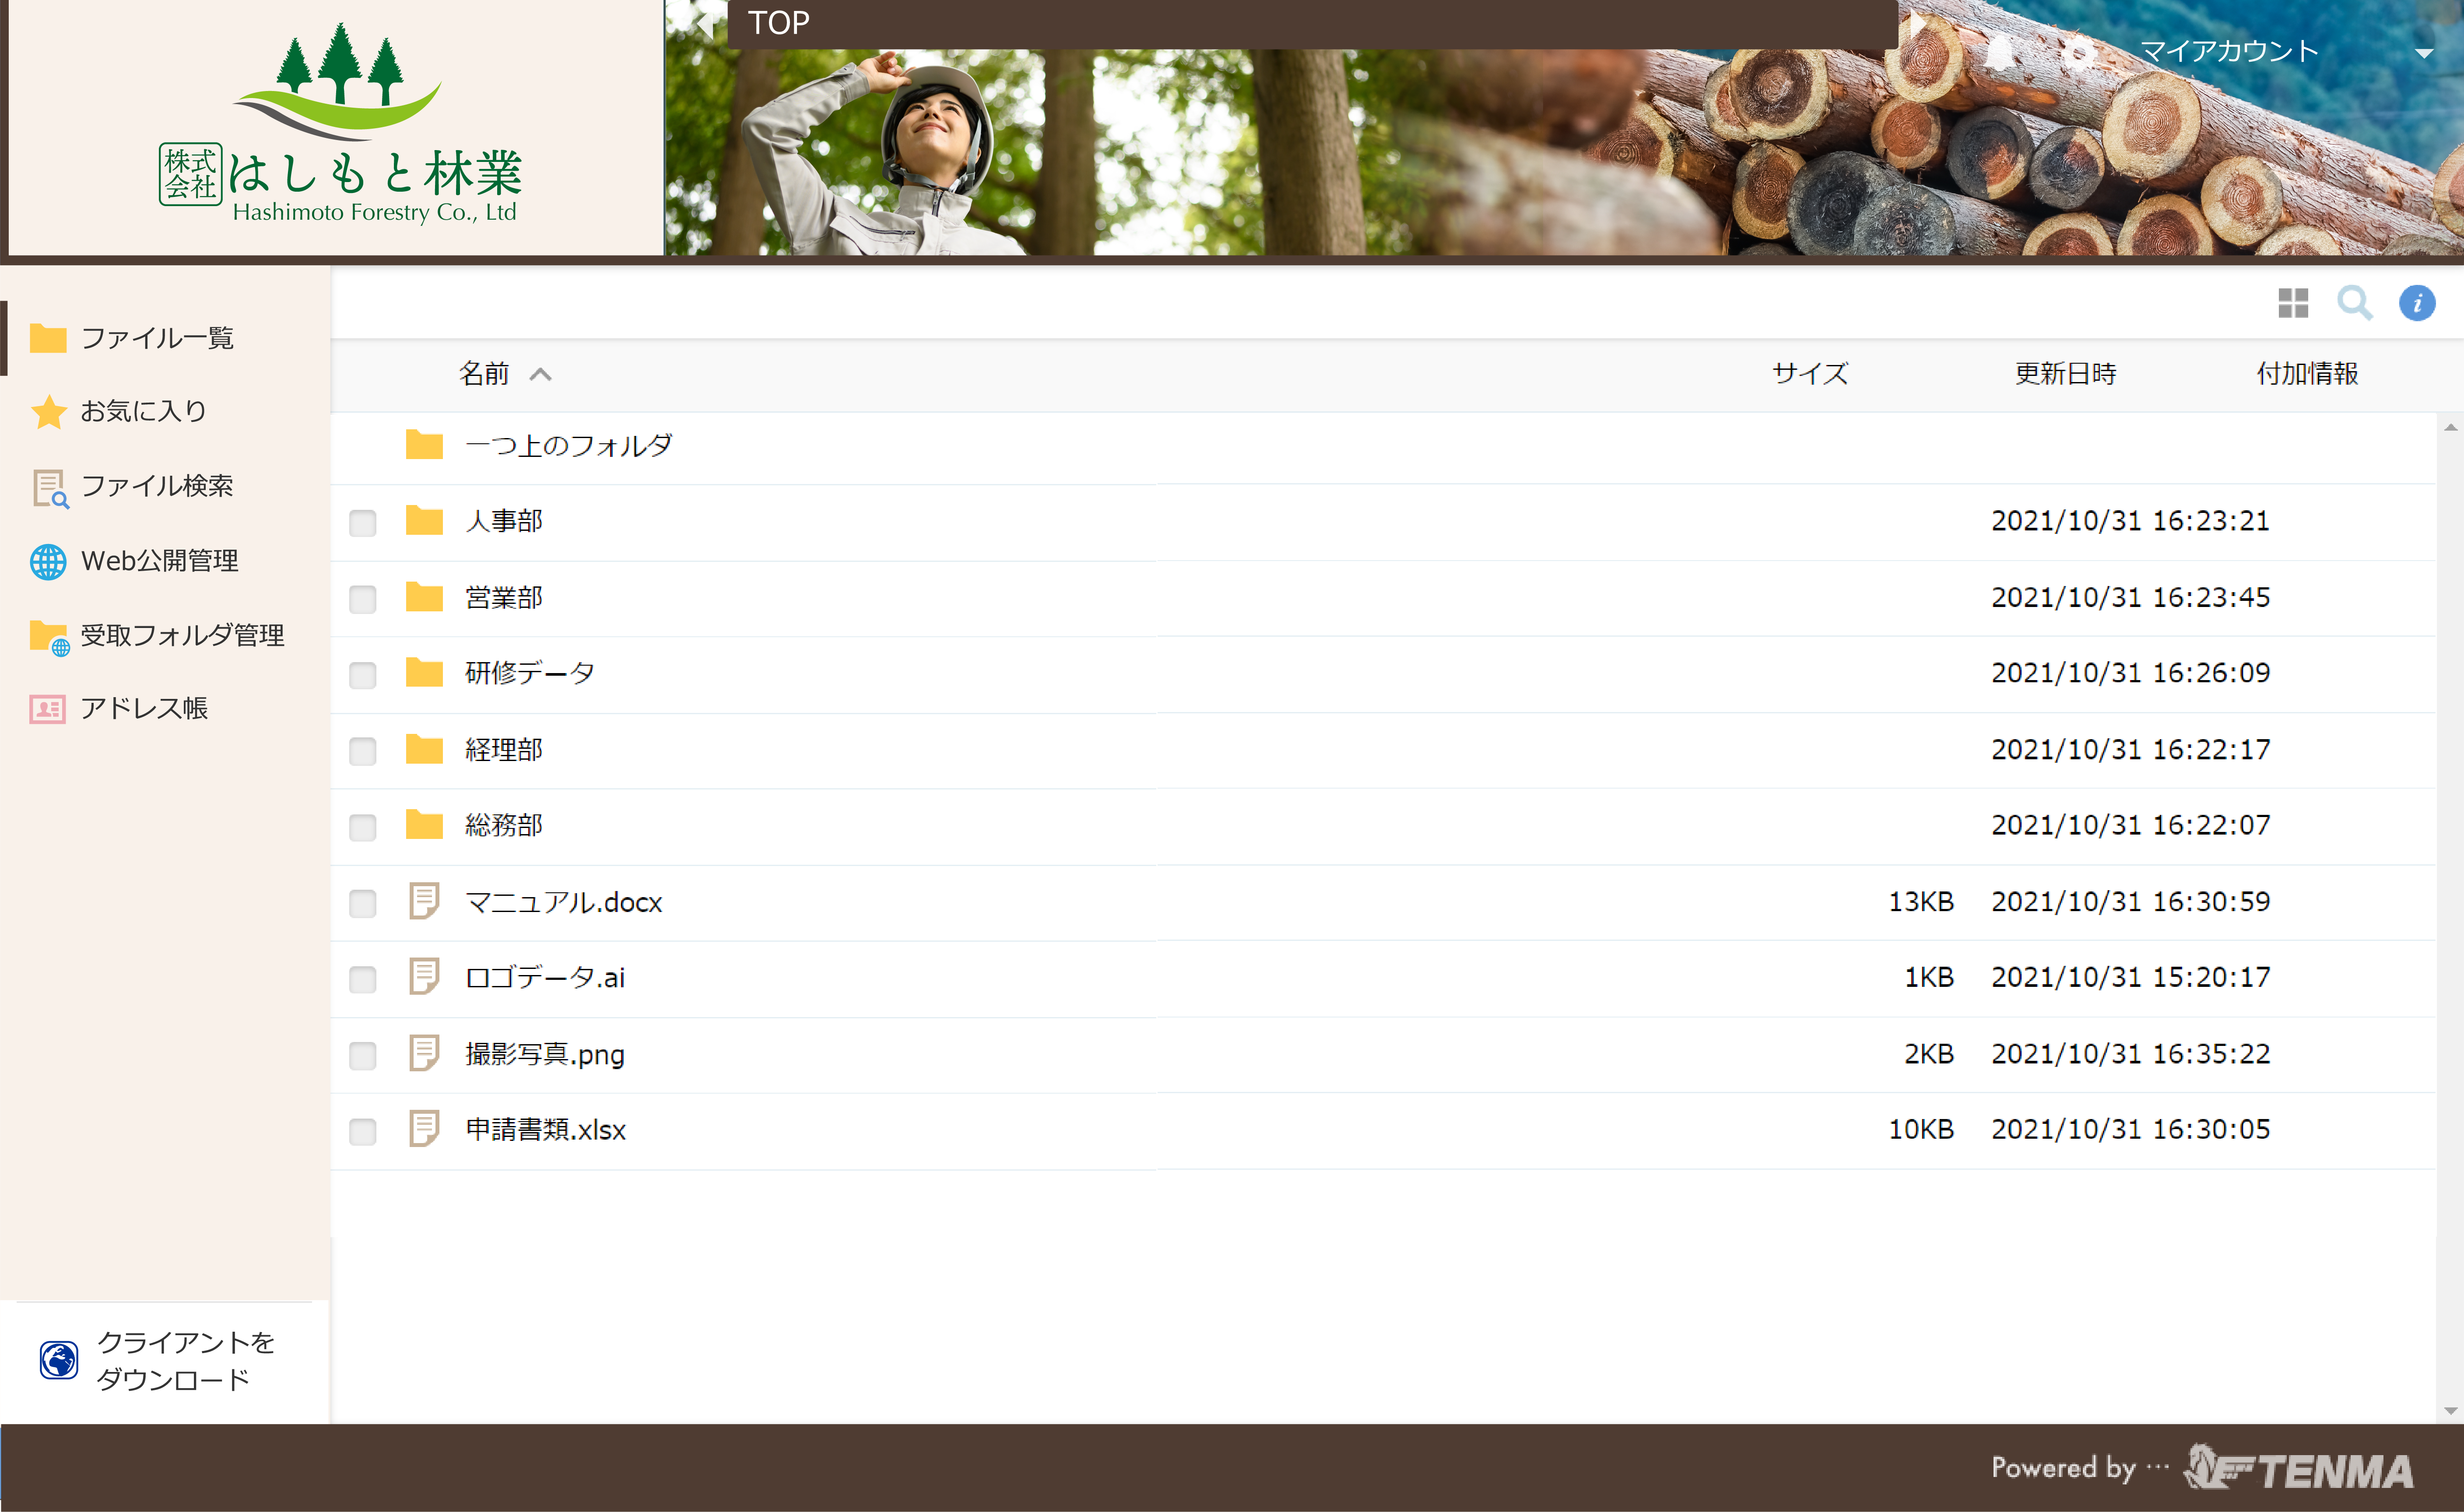The image size is (2464, 1512).
Task: Click the ロゴデータ.ai file icon
Action: point(424,976)
